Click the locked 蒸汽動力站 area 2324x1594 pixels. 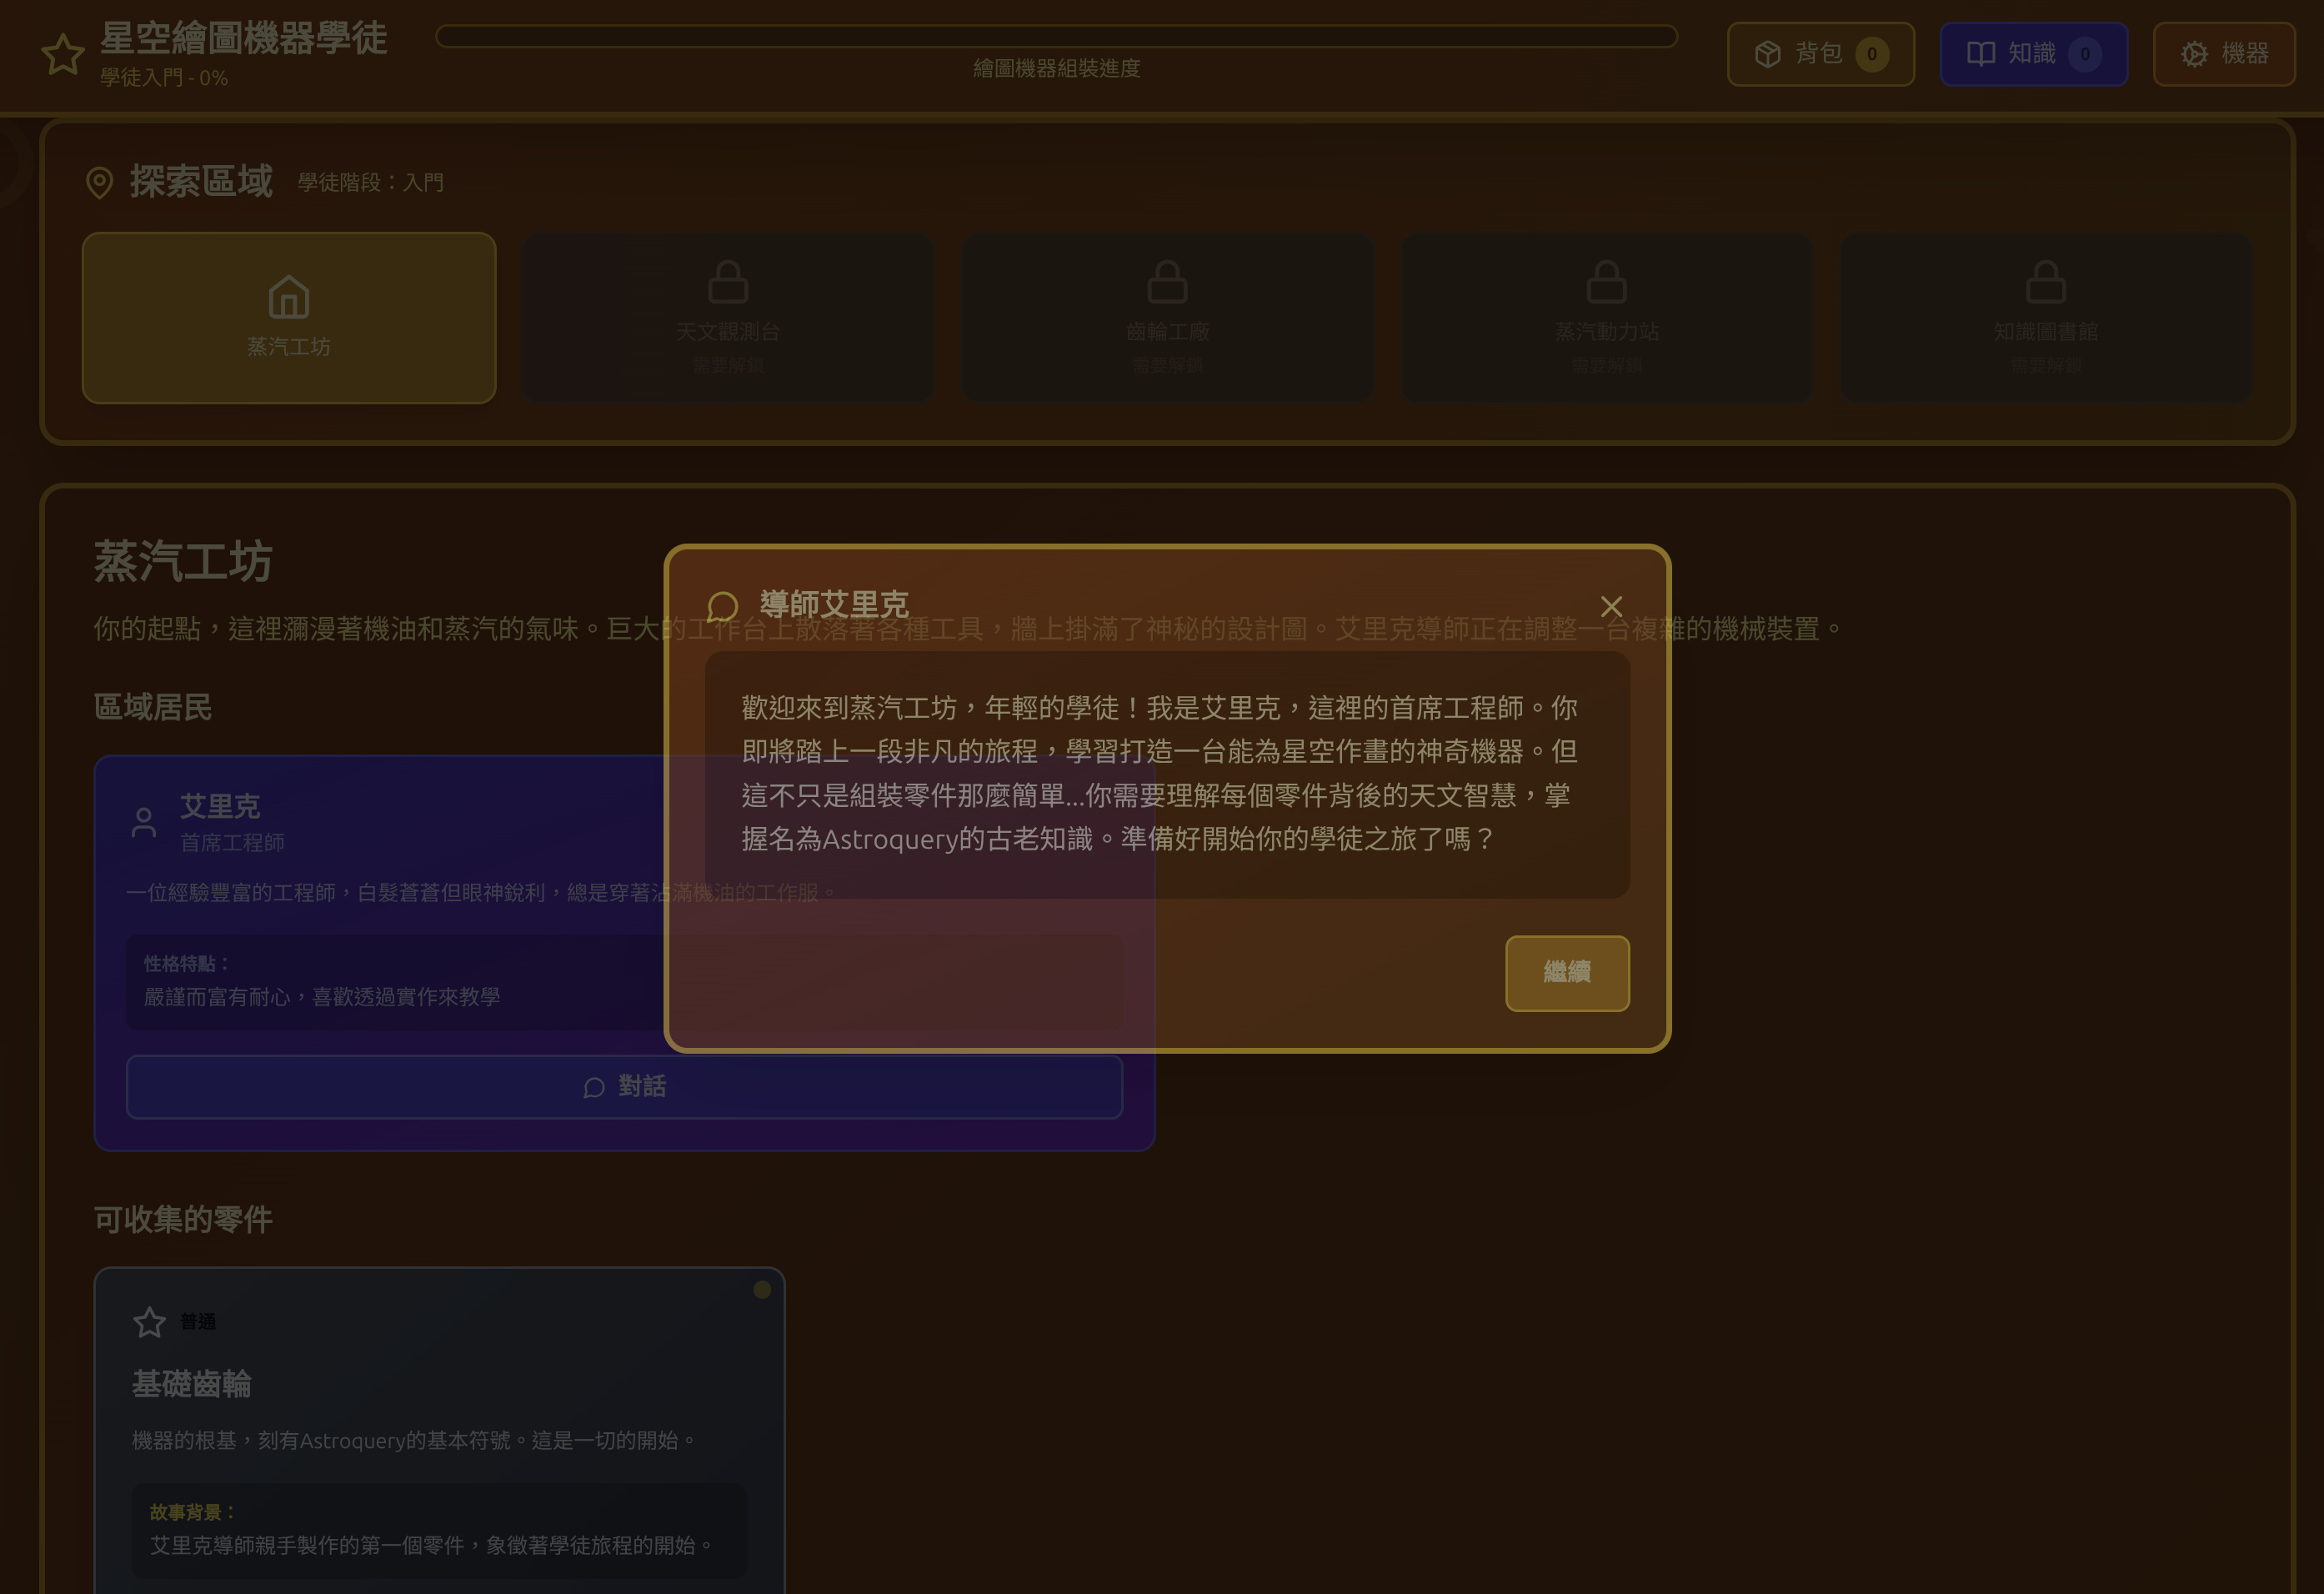tap(1606, 318)
